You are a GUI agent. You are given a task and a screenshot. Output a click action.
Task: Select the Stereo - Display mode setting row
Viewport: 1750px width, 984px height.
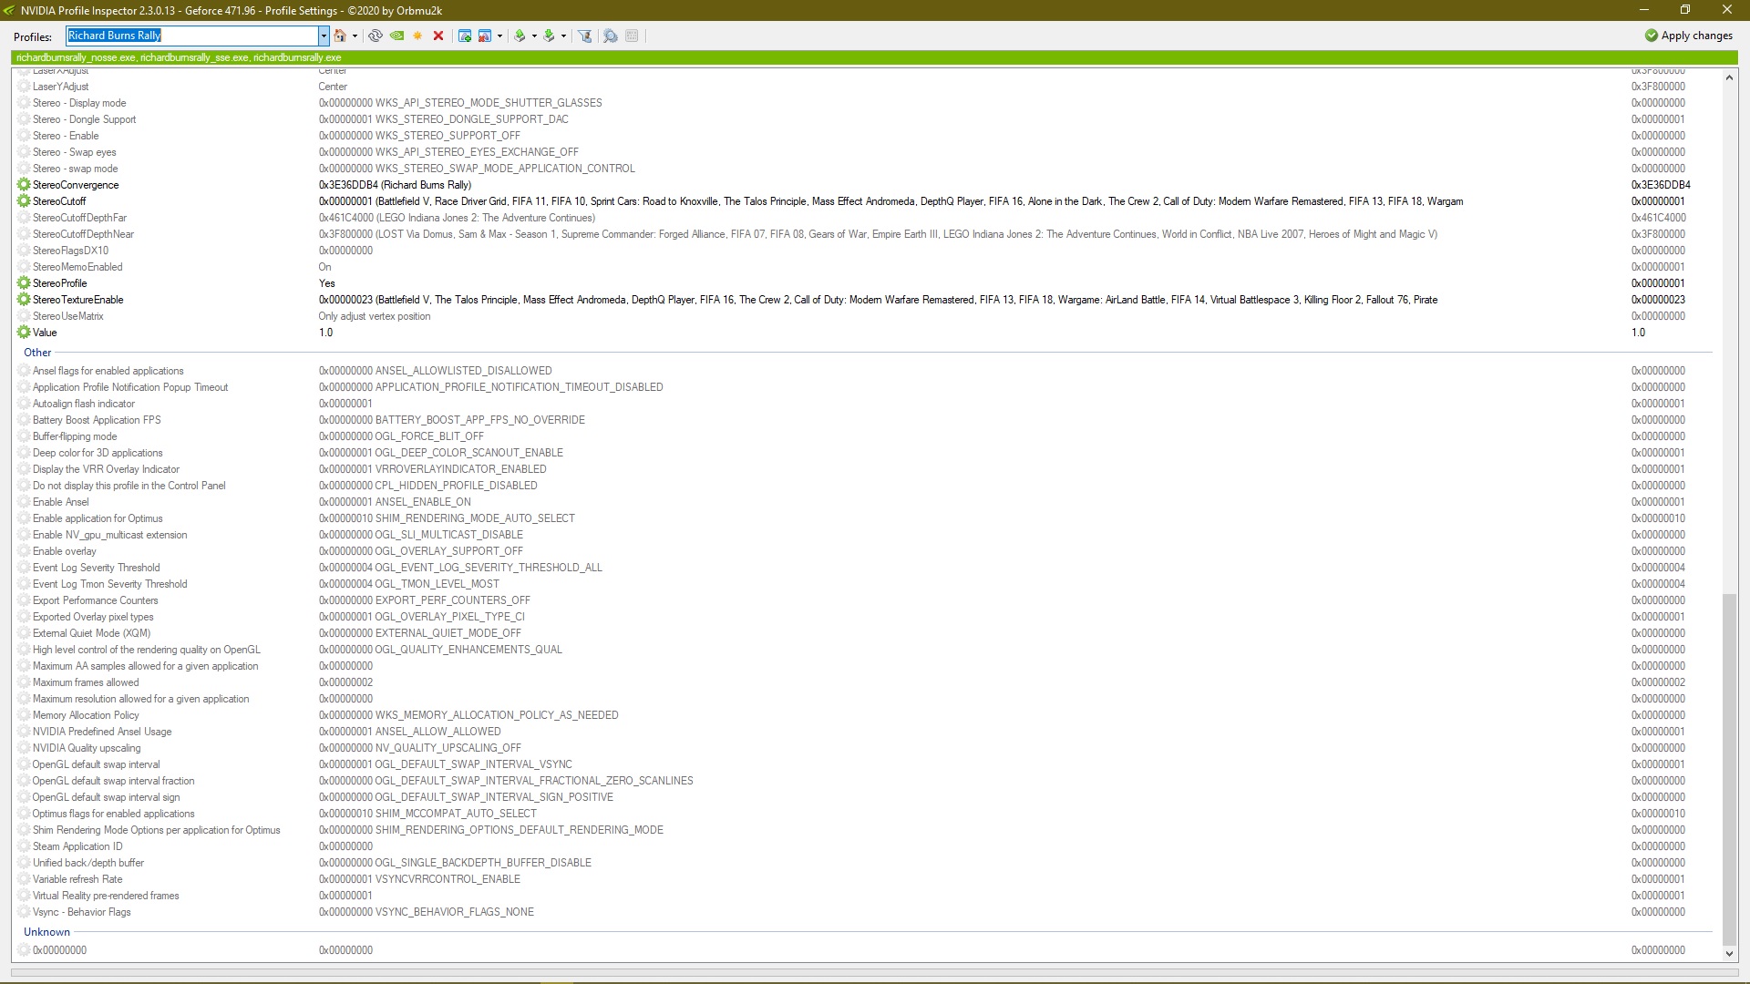[864, 103]
